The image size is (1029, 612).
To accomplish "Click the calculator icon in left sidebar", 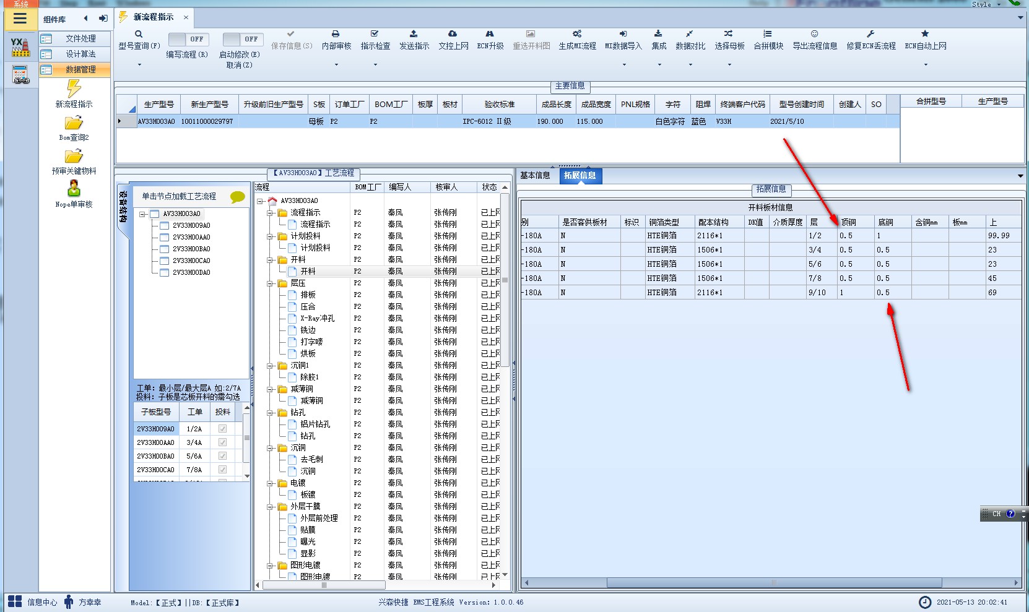I will coord(20,75).
